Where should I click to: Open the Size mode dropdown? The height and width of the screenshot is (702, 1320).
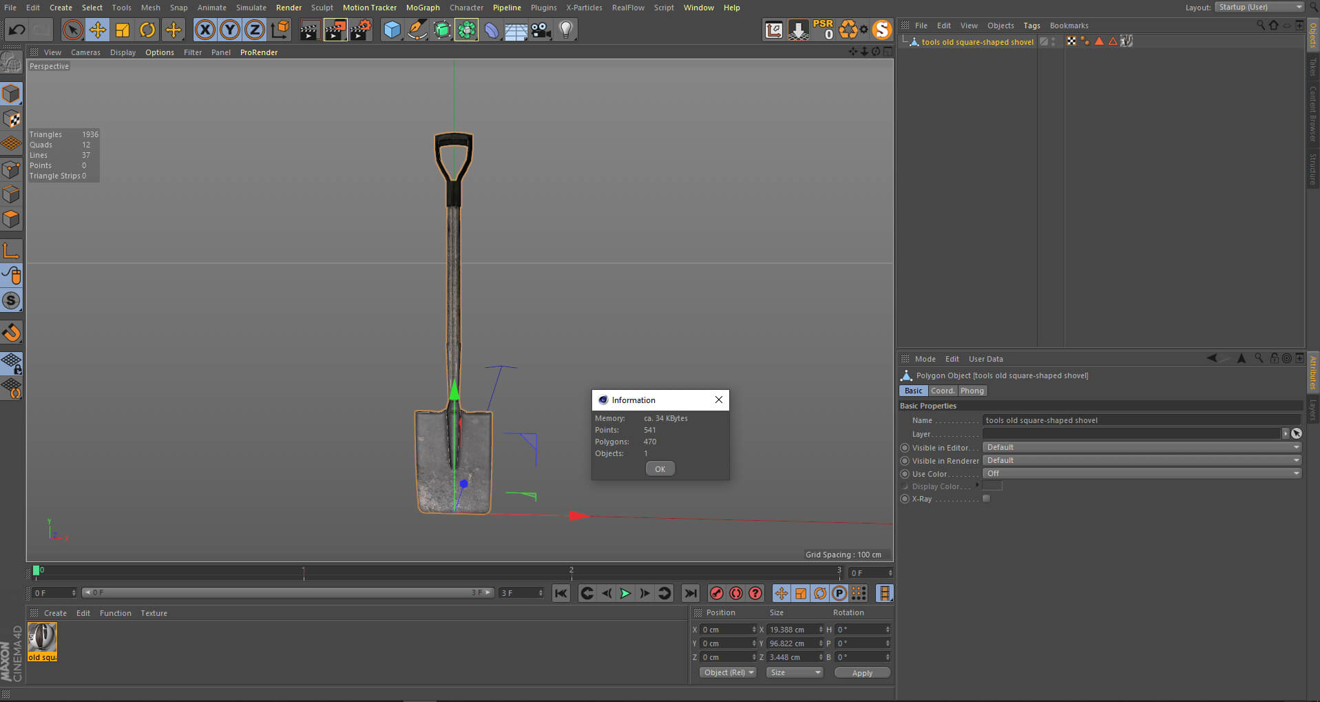[795, 672]
